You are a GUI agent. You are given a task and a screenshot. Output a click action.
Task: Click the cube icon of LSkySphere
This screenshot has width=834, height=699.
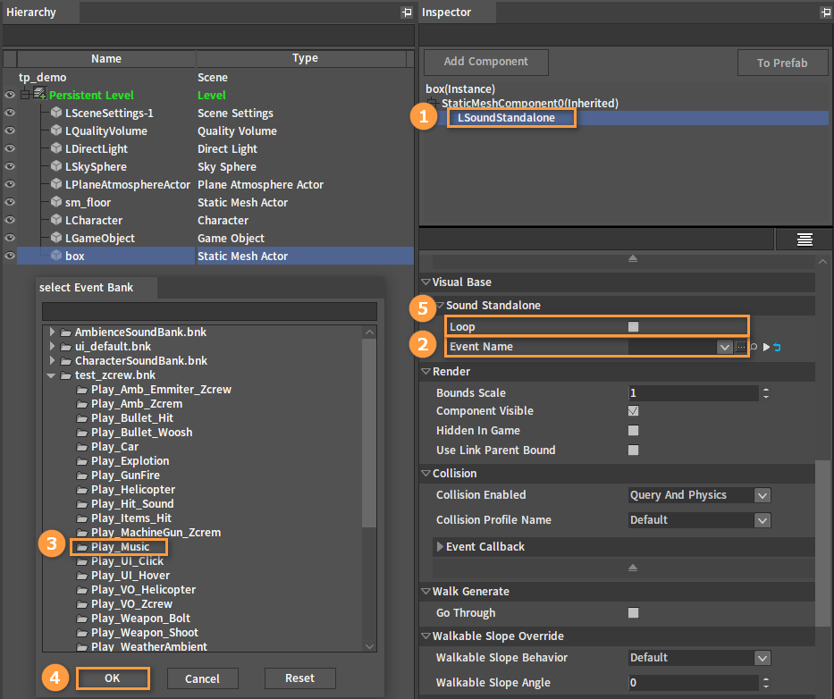click(x=55, y=166)
